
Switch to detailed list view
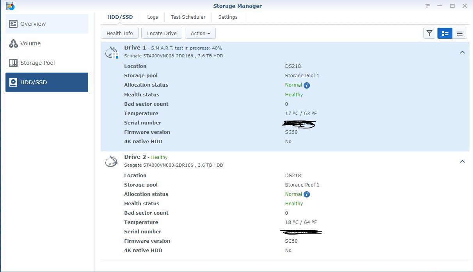(x=445, y=33)
